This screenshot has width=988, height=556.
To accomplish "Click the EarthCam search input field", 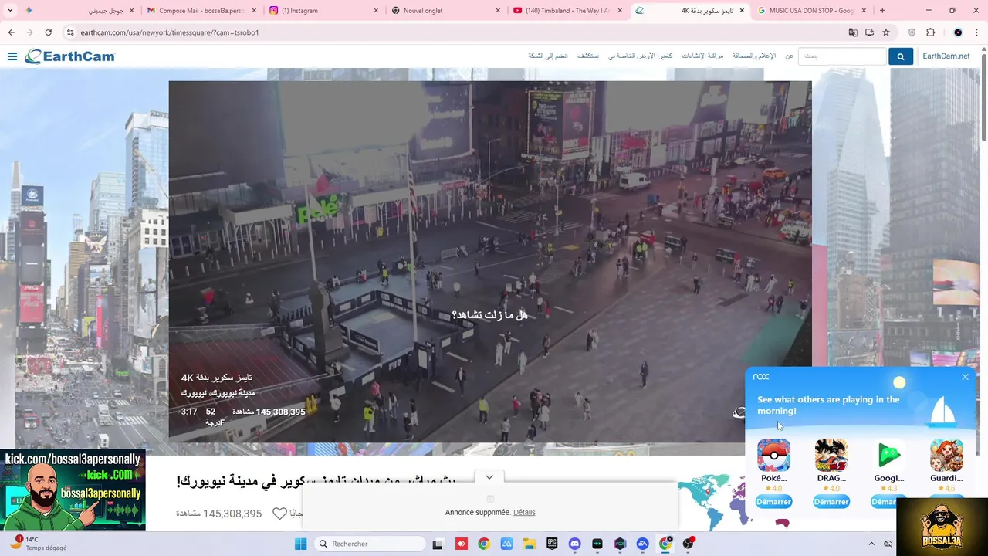I will [x=842, y=56].
